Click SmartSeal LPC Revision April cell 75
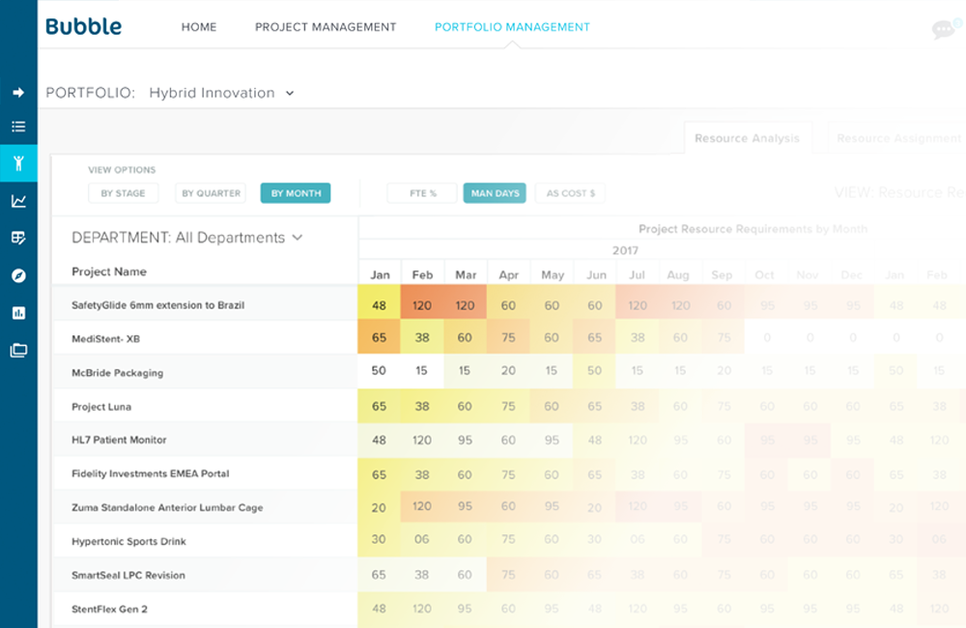The height and width of the screenshot is (628, 966). coord(508,575)
